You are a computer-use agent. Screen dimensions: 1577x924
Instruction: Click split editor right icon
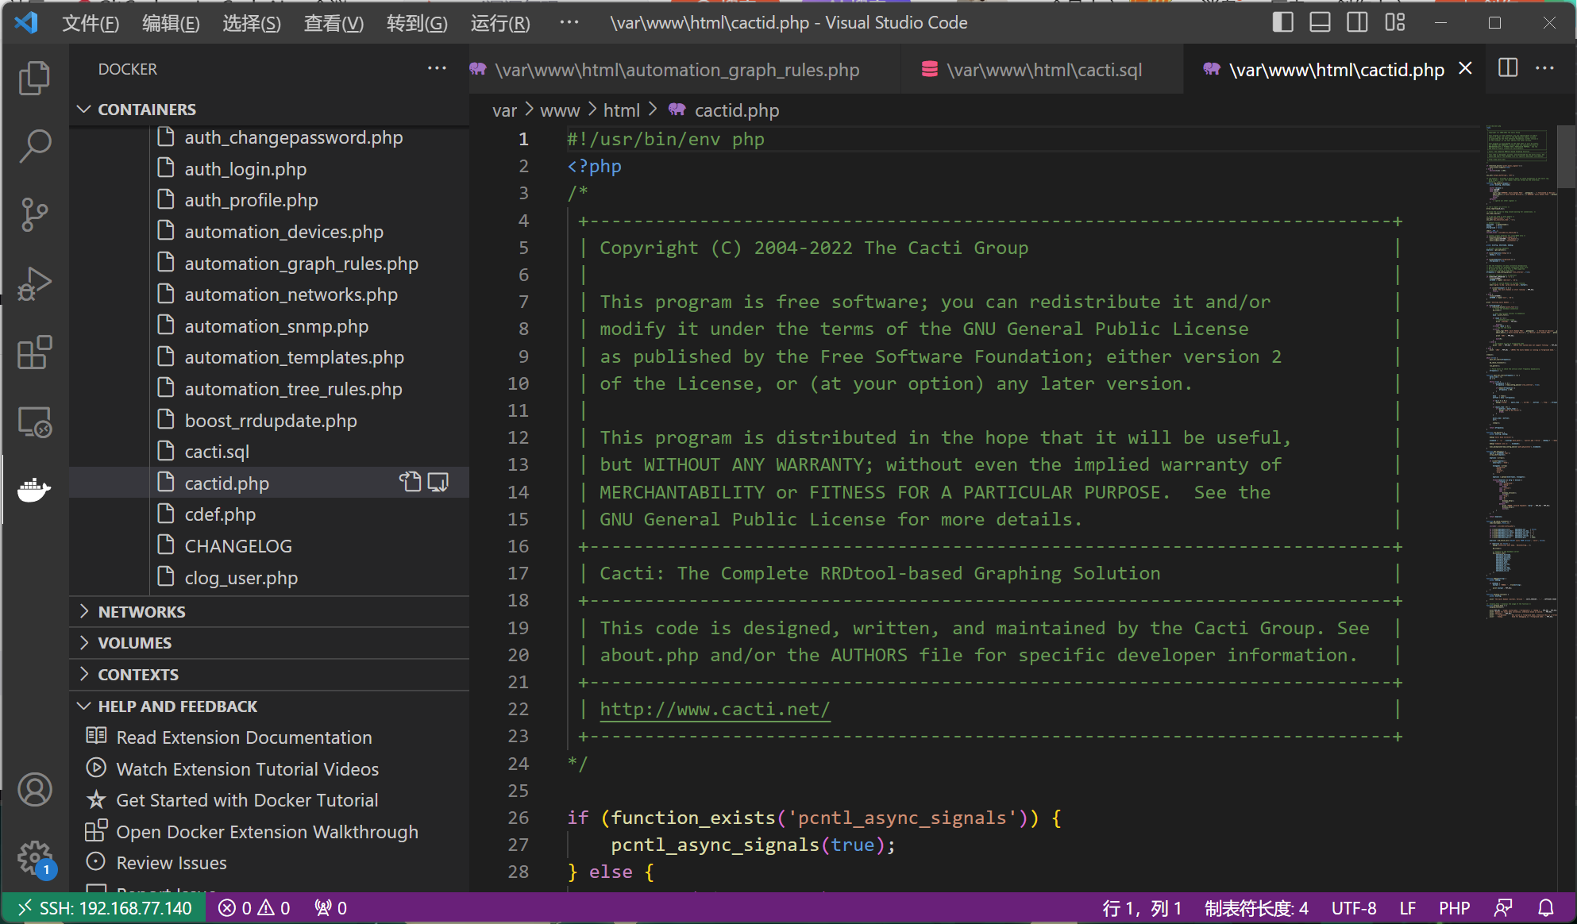(x=1507, y=68)
